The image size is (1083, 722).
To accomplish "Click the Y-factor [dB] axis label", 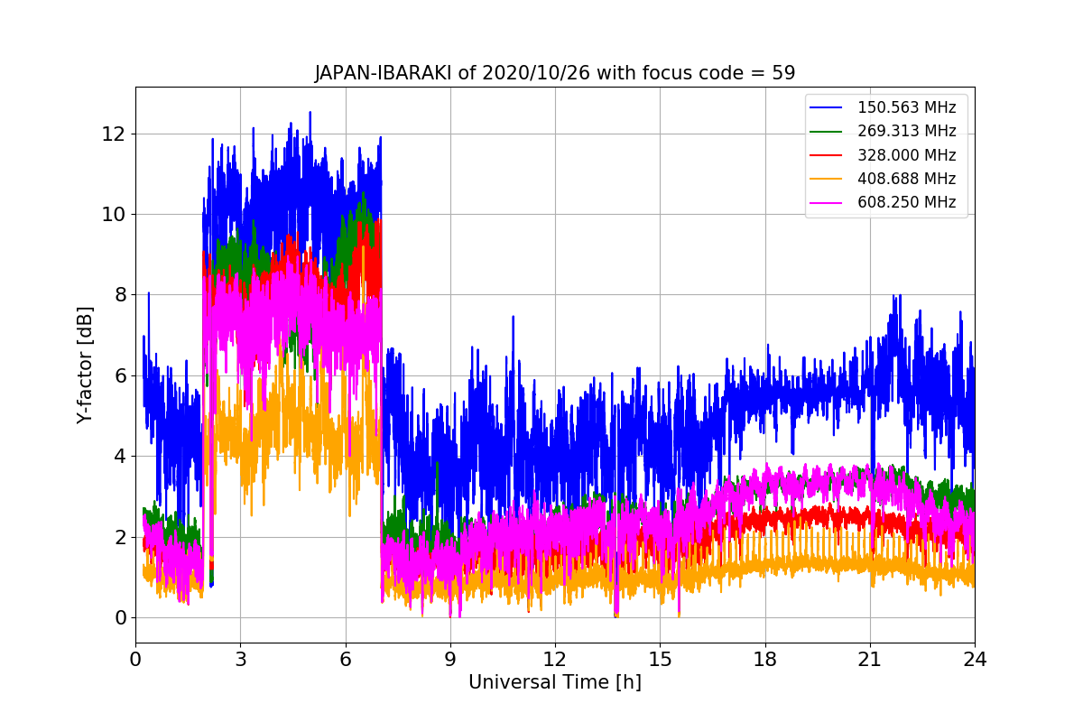I will click(x=85, y=365).
